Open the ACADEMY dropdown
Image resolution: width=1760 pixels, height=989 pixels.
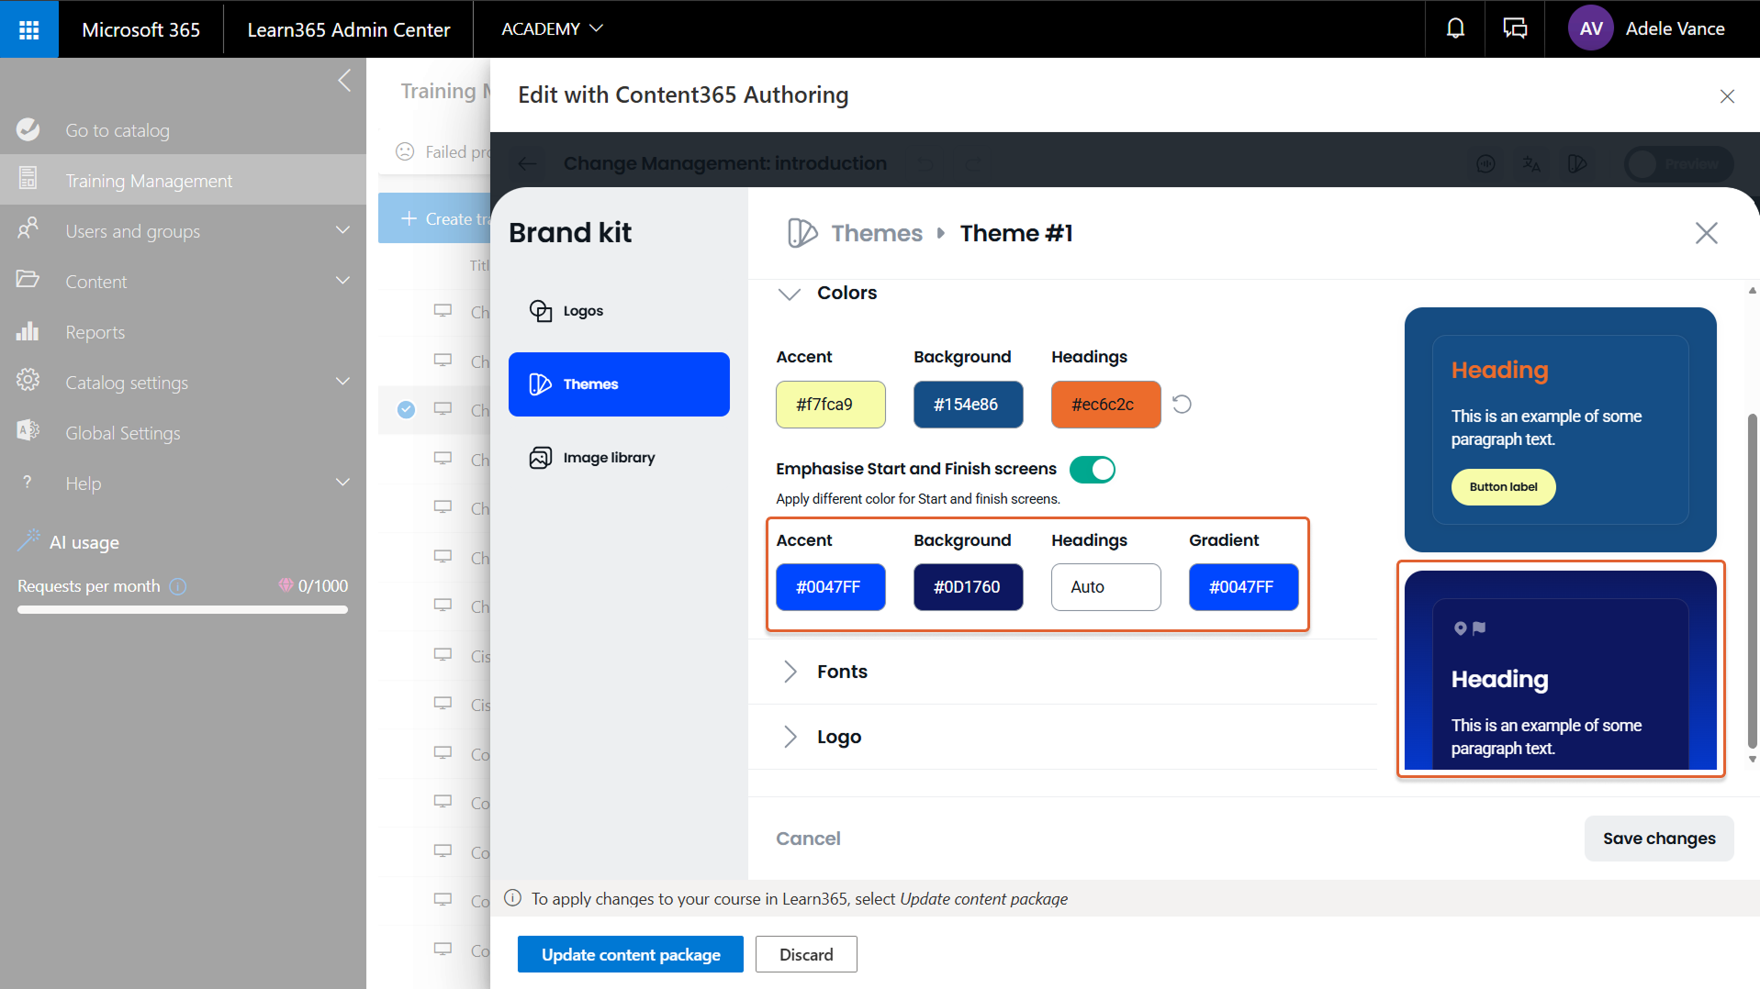[552, 29]
